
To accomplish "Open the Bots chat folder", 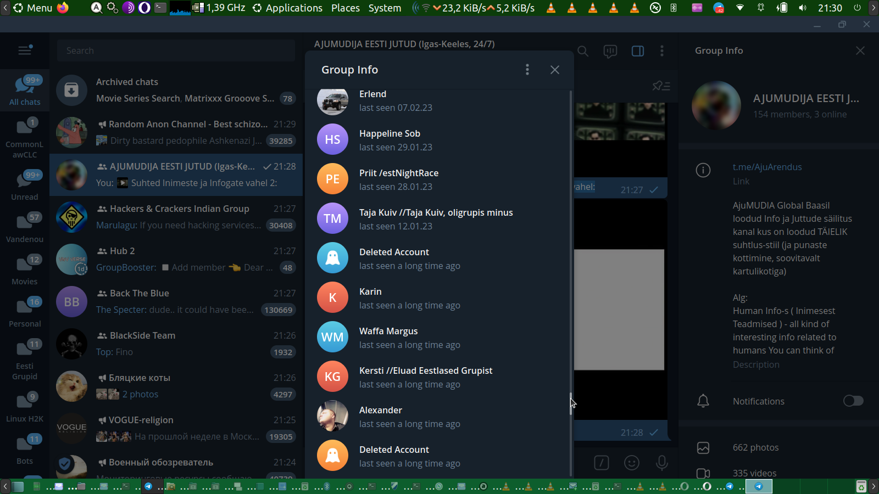I will [x=25, y=450].
